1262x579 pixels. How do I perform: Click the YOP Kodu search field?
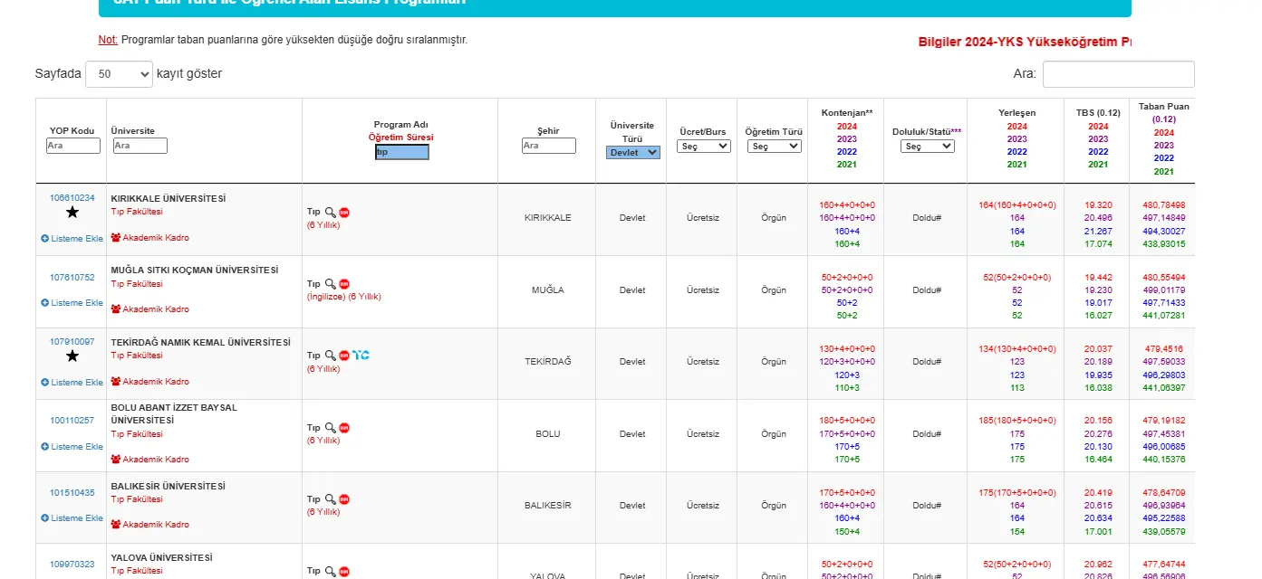click(x=73, y=146)
